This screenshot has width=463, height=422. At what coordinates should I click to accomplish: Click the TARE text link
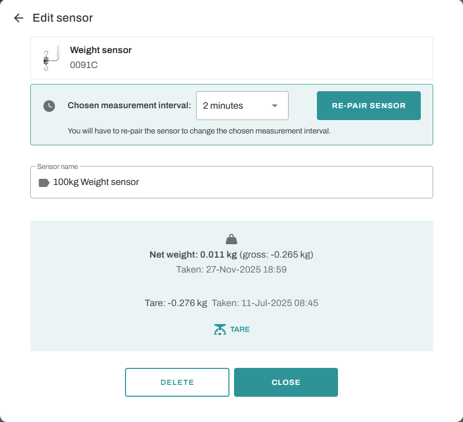(240, 329)
